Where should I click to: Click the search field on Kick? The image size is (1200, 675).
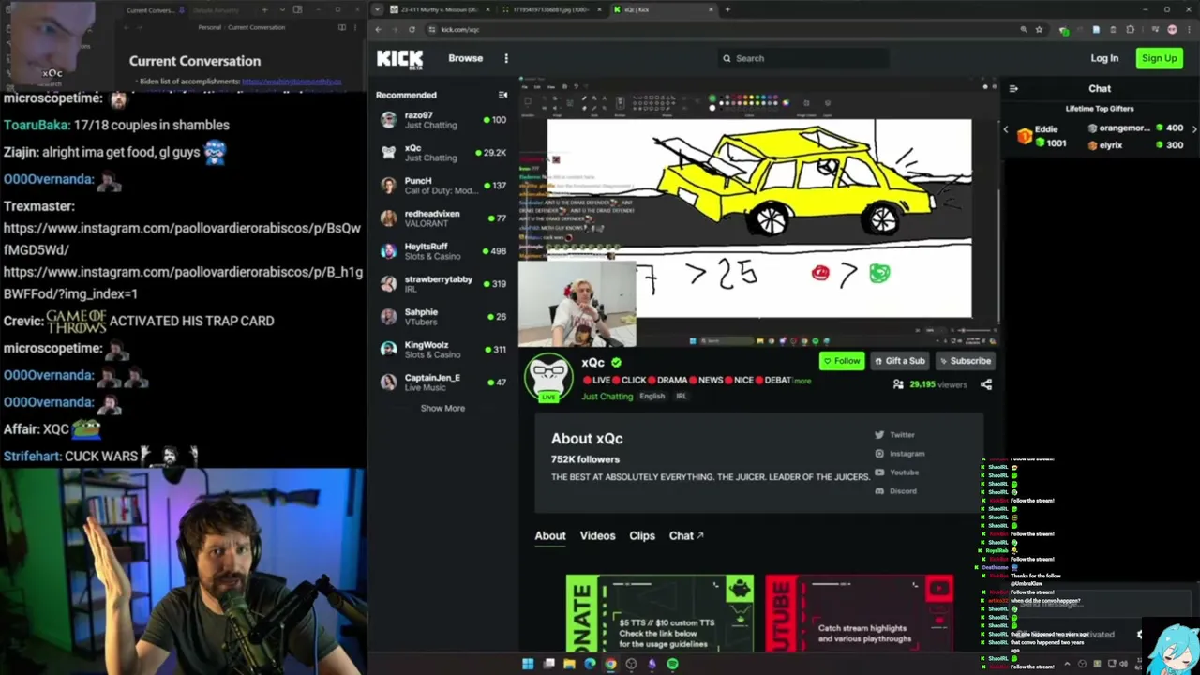tap(802, 58)
